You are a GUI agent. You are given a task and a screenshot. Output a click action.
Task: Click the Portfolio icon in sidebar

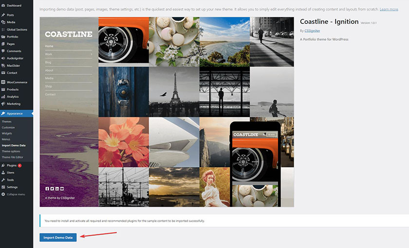[x=3, y=37]
